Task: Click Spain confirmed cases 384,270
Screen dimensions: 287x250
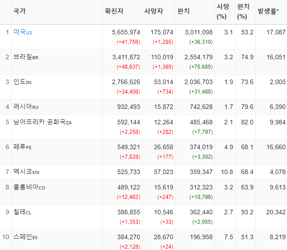Action: [x=129, y=237]
